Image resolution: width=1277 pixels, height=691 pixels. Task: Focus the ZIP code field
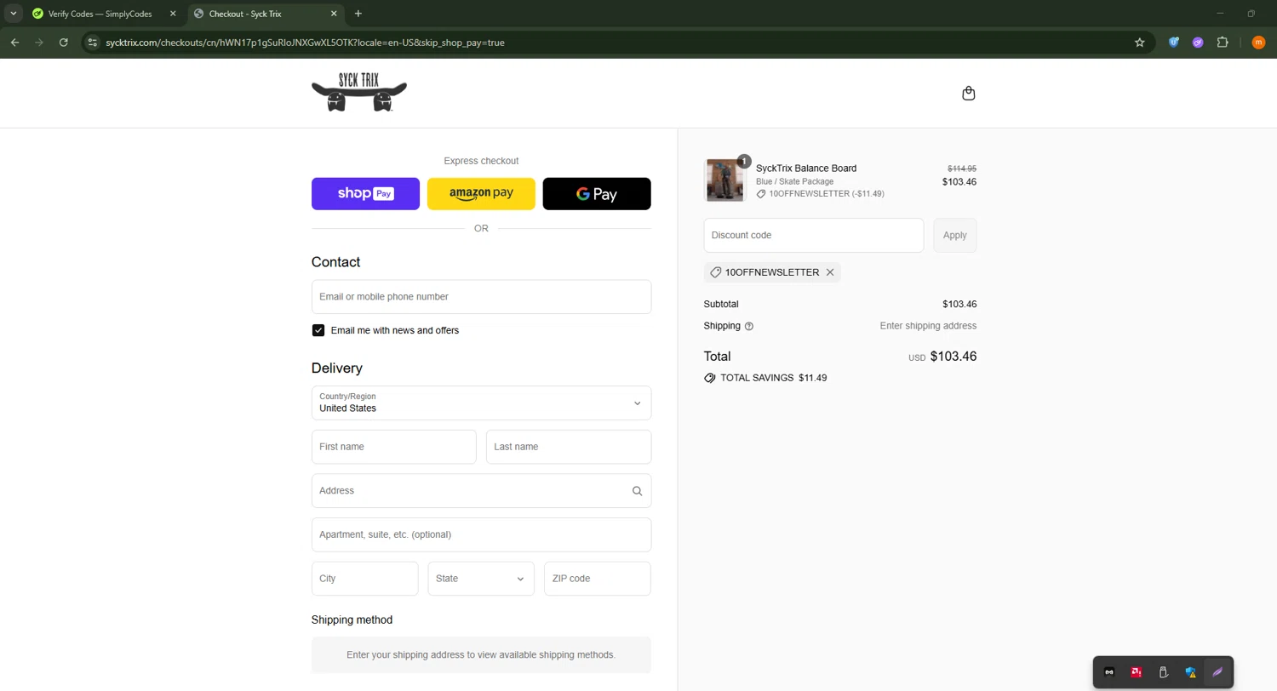pyautogui.click(x=598, y=579)
